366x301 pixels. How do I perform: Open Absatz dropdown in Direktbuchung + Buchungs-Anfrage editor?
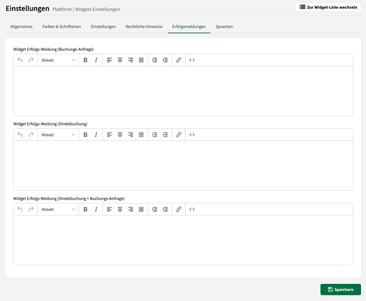coord(58,209)
